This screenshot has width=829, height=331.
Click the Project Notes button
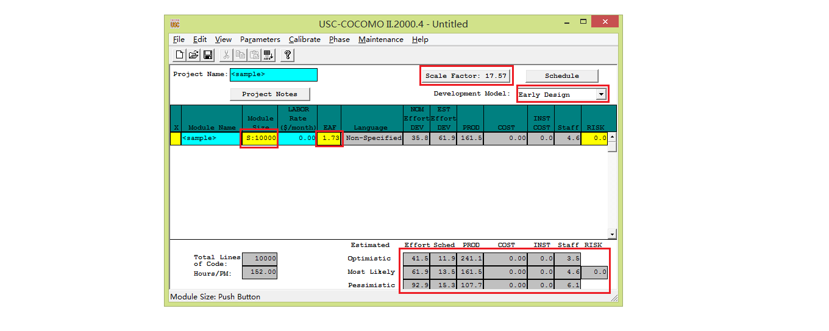point(270,94)
